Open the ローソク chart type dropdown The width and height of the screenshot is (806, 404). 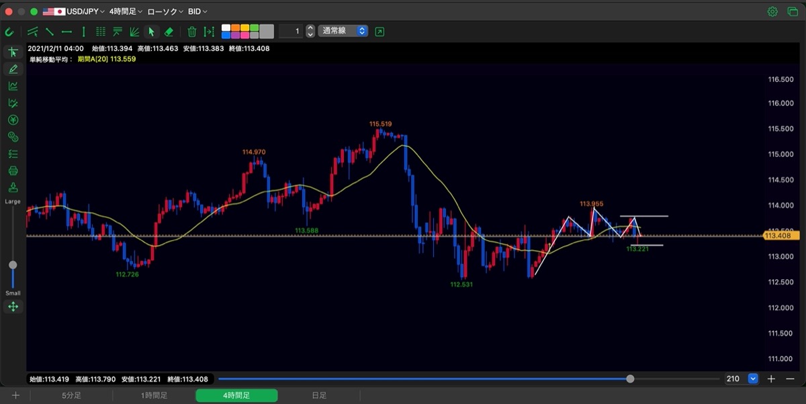click(x=165, y=12)
